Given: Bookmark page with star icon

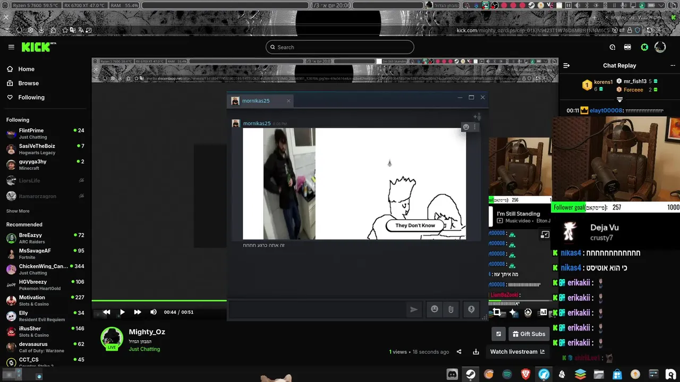Looking at the screenshot, I should (x=65, y=30).
